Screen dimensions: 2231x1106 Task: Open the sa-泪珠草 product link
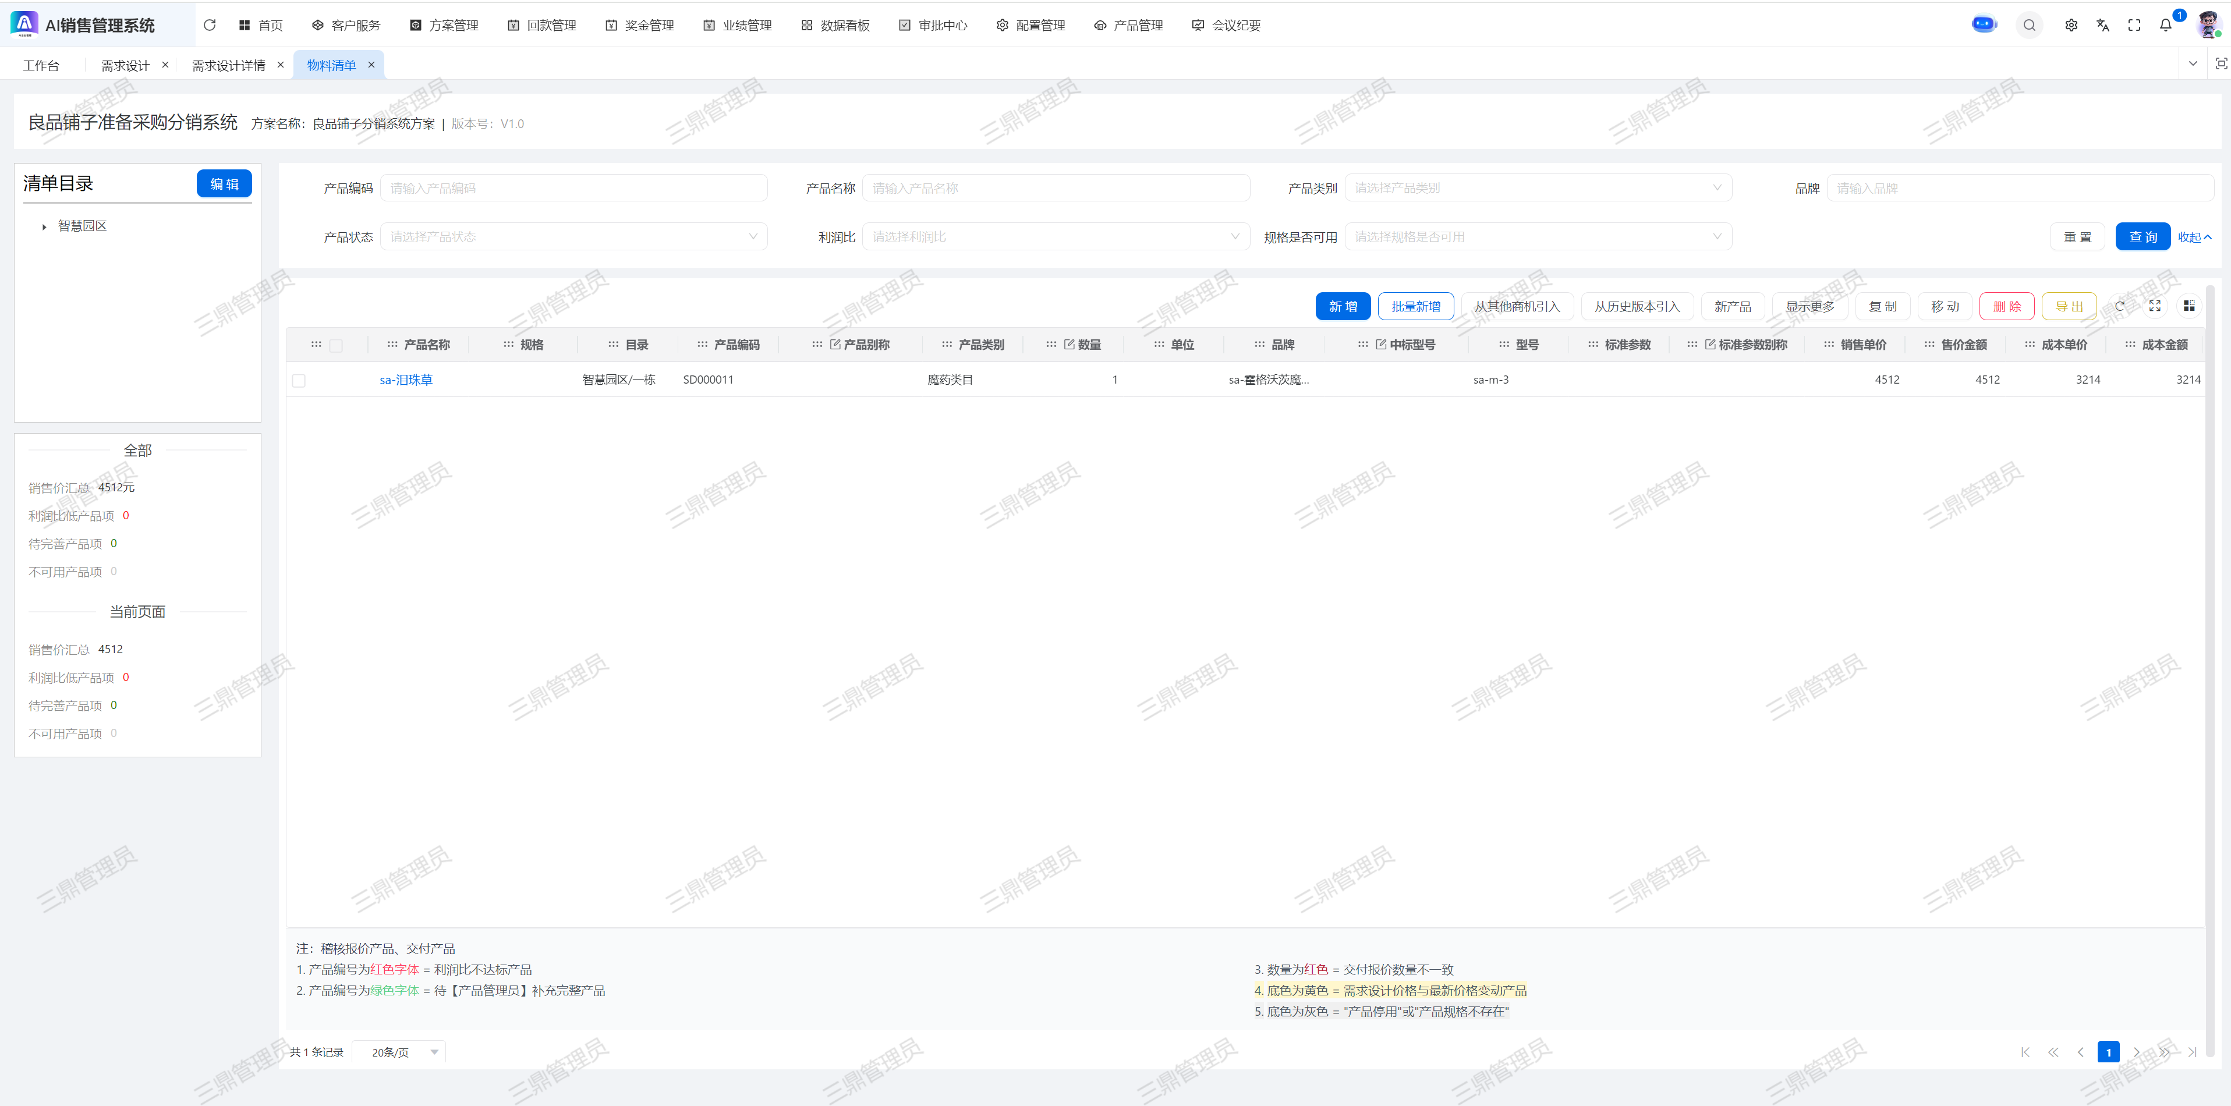coord(406,380)
